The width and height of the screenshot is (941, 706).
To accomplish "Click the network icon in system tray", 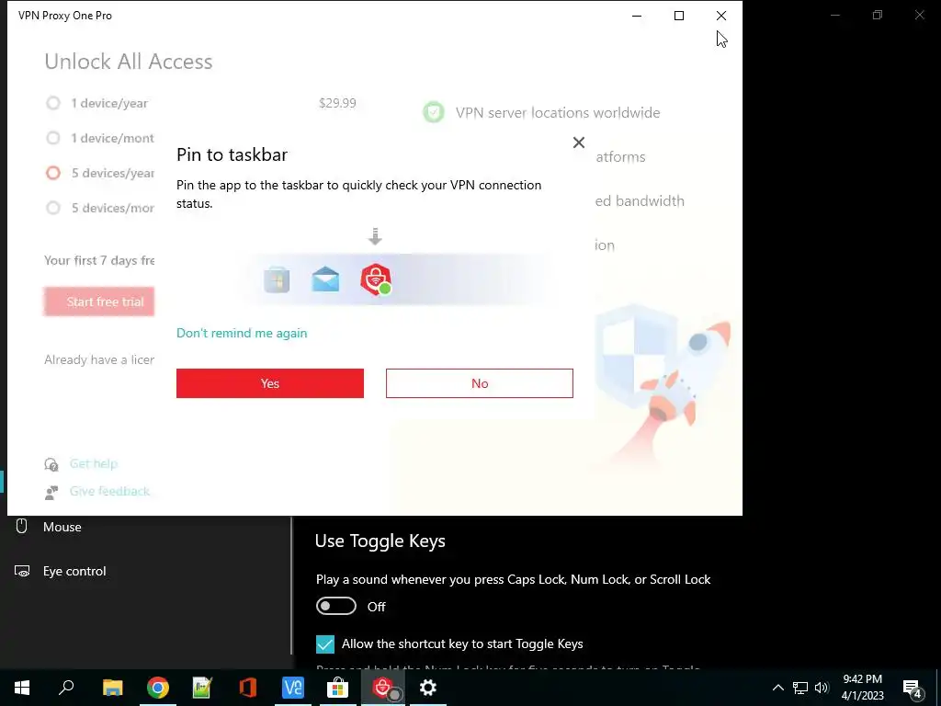I will [x=800, y=688].
